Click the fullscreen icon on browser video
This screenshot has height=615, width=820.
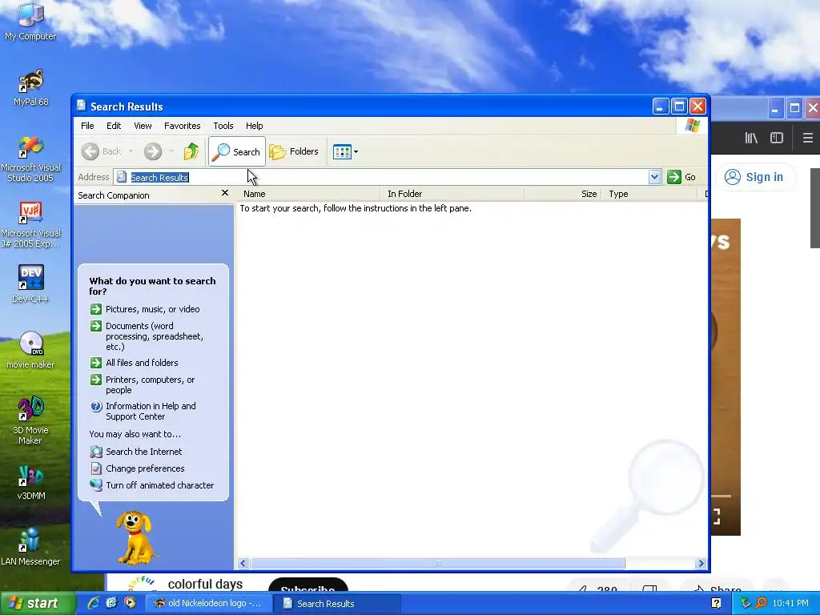point(716,517)
